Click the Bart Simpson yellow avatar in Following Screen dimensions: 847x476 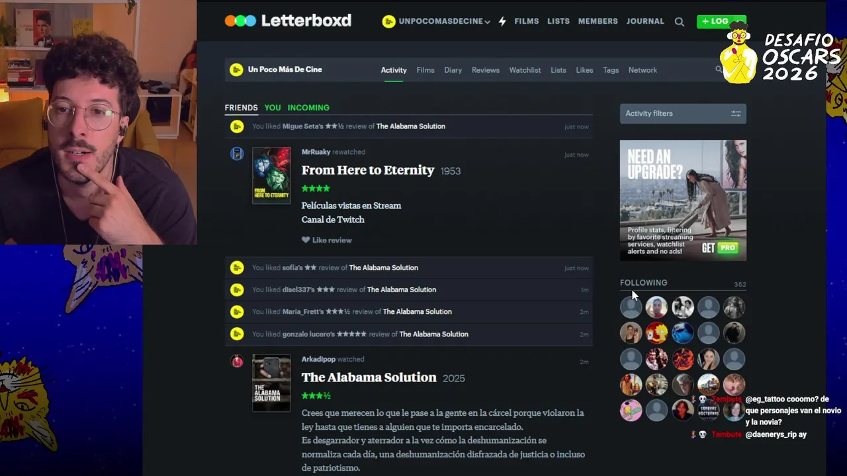pyautogui.click(x=656, y=333)
